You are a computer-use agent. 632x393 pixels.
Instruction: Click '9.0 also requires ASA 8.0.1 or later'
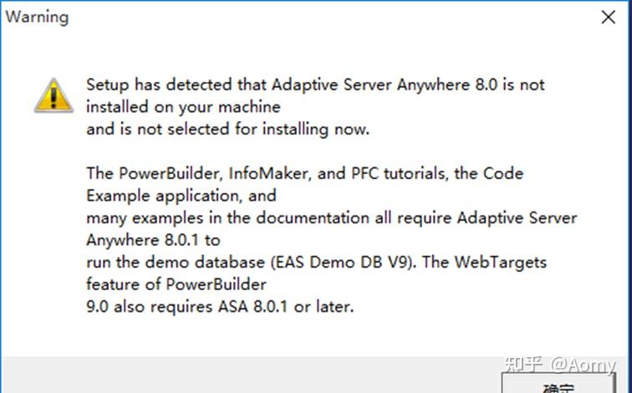tap(220, 307)
